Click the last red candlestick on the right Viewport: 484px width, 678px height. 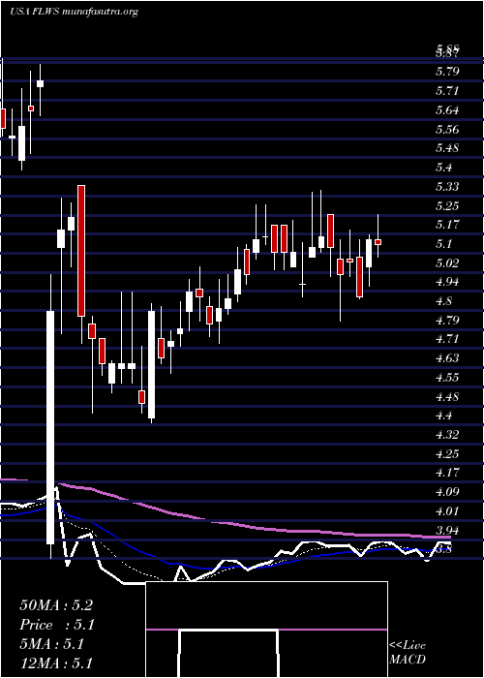coord(378,242)
